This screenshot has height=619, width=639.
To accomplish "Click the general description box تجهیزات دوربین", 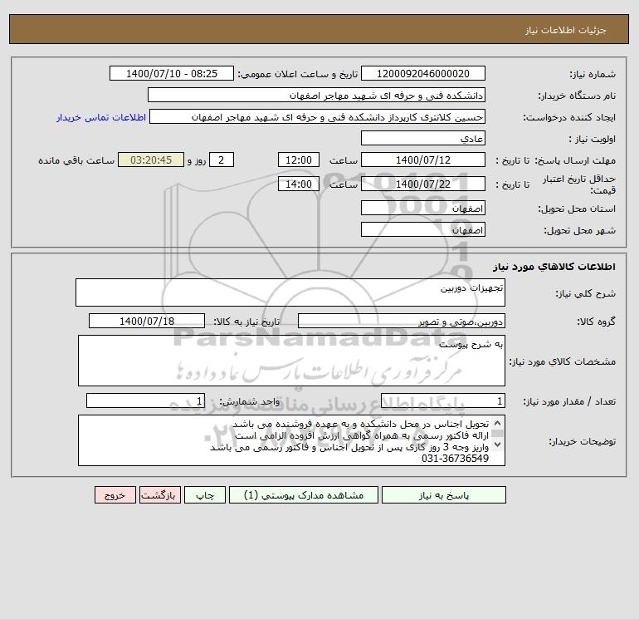I will (290, 292).
